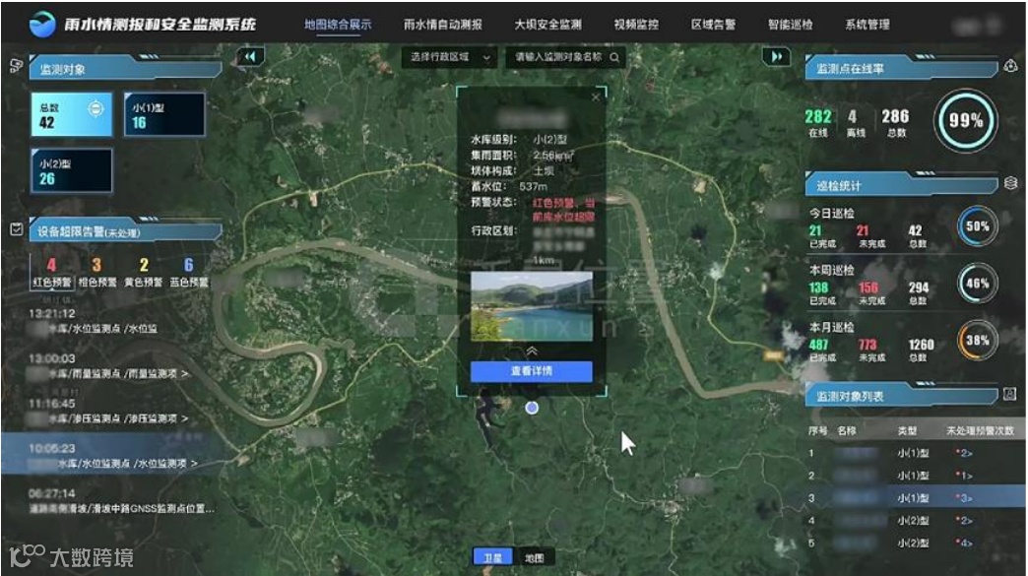Open 视频监控 tab
This screenshot has height=576, width=1028.
pyautogui.click(x=636, y=25)
